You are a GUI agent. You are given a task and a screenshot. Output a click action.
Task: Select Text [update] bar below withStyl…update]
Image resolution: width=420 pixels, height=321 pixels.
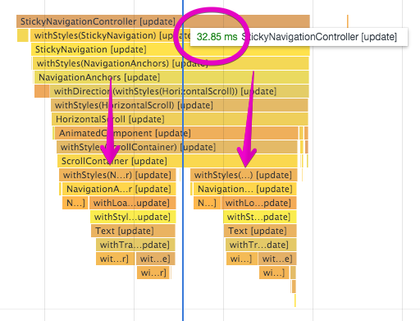pos(133,231)
